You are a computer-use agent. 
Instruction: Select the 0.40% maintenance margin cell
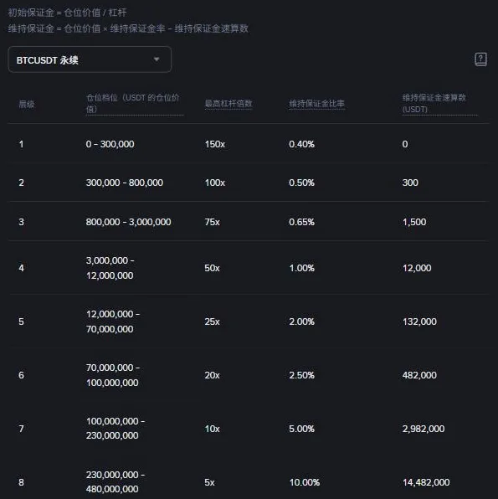(301, 144)
